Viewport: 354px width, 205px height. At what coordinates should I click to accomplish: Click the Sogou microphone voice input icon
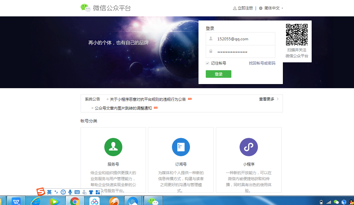pos(70,192)
